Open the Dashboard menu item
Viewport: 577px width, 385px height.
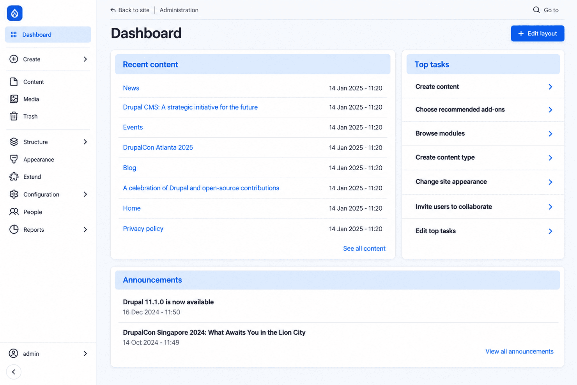click(48, 35)
